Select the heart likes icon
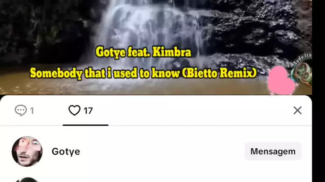325x182 pixels. tap(74, 110)
